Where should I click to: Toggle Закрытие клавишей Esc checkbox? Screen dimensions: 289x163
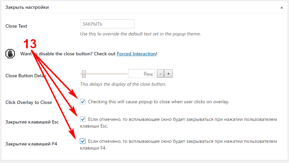click(x=83, y=119)
